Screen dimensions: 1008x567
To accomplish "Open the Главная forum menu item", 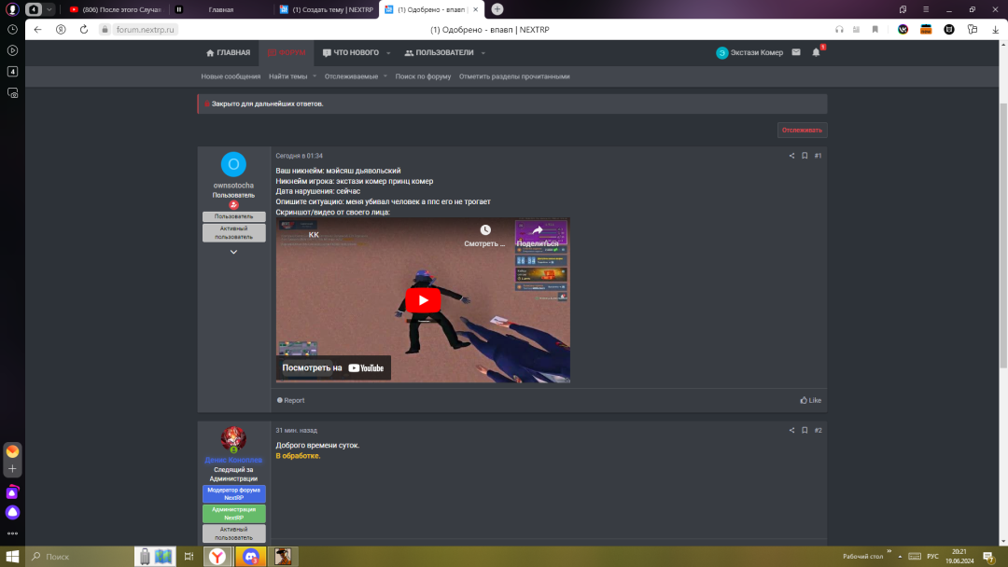I will click(x=228, y=52).
